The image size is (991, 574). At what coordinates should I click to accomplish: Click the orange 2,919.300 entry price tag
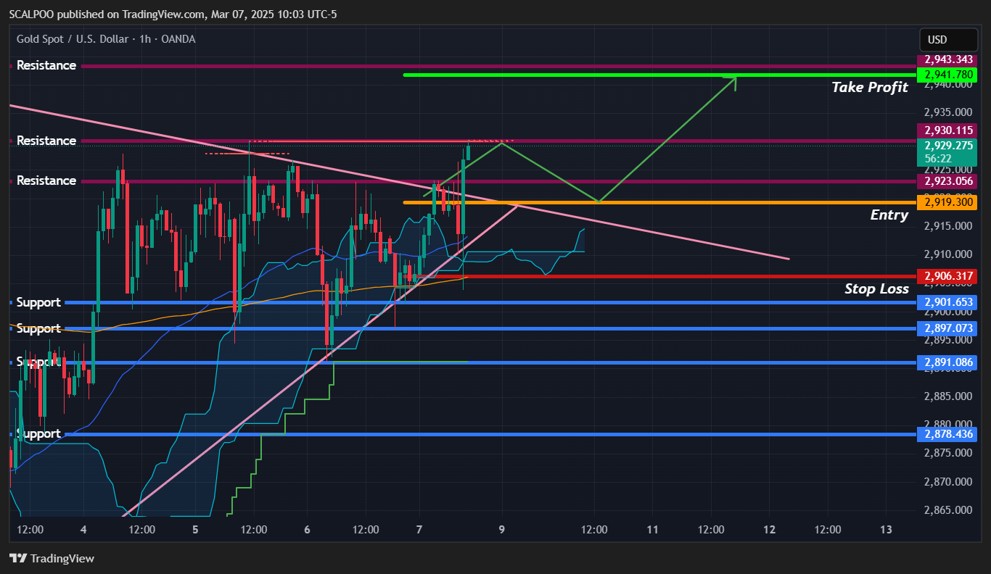(x=947, y=203)
